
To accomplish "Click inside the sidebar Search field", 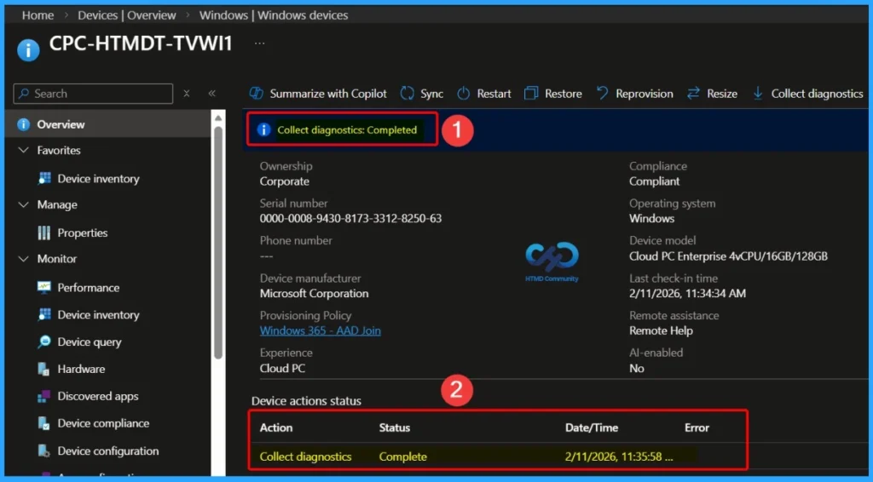I will pos(93,94).
